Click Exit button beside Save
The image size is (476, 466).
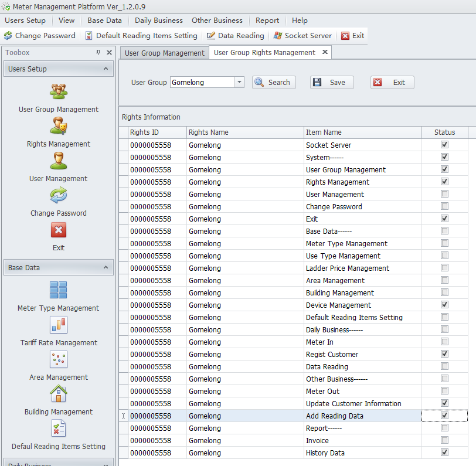392,82
